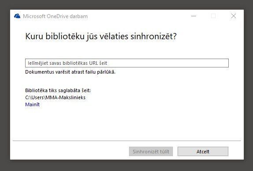Click the text "Dokumentus varēsit atrast failu pārlūkā."
Image resolution: width=253 pixels, height=171 pixels.
tap(70, 72)
